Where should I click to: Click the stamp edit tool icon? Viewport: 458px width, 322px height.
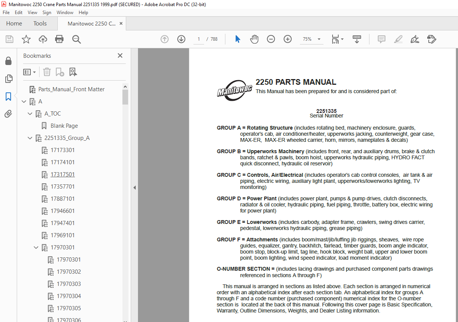click(431, 39)
